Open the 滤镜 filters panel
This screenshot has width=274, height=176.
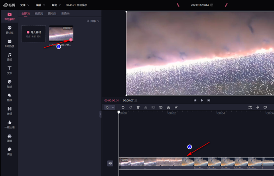[10, 138]
